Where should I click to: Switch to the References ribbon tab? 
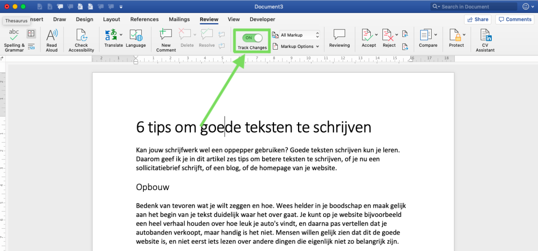145,19
